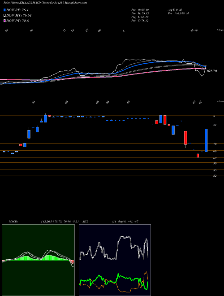224x296 pixels.
Task: Click the 'Pre O: 65.10' value
Action: click(x=140, y=9)
